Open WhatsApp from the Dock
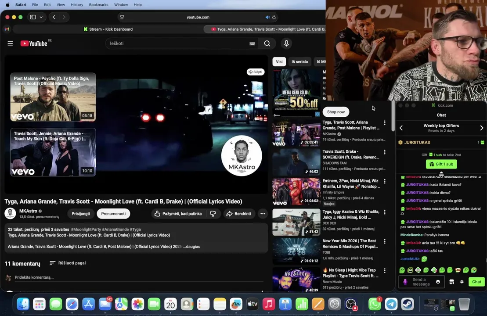The image size is (487, 316). (375, 304)
